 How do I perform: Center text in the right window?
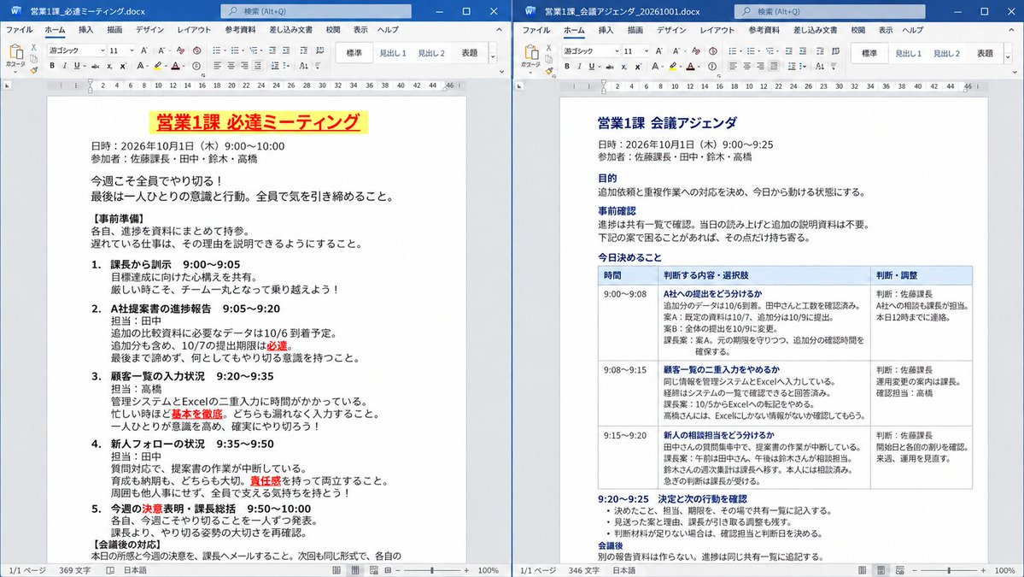click(x=746, y=66)
